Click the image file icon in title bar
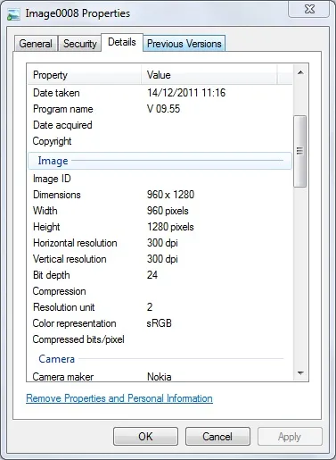The width and height of the screenshot is (336, 460). (x=13, y=14)
